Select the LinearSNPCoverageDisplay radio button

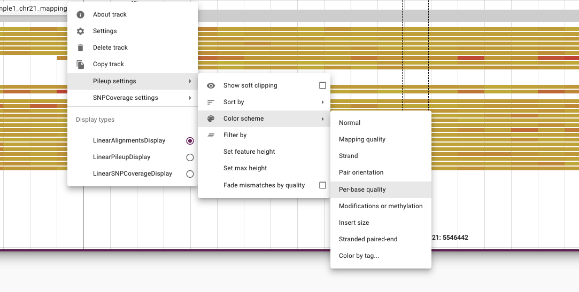(190, 174)
